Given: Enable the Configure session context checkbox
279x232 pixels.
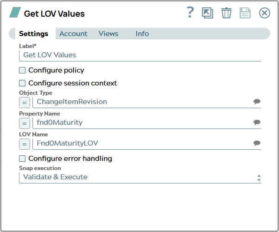Looking at the screenshot, I should point(22,83).
